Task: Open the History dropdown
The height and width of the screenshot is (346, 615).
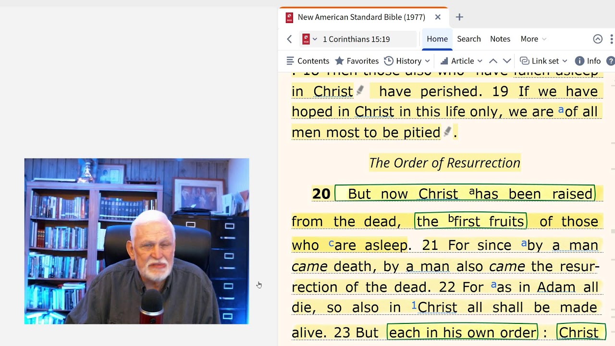Action: pos(407,61)
